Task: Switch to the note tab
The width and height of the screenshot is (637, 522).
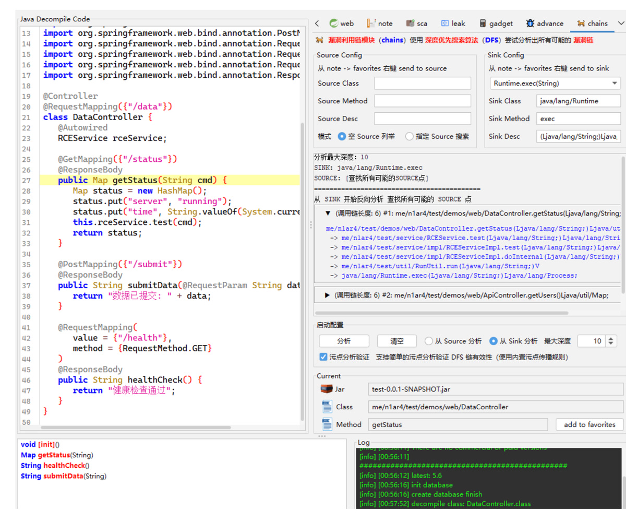Action: coord(380,23)
